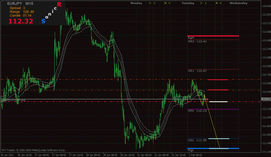Click the Spread 3 readout
Viewport: 271px width, 157px height.
[x=17, y=8]
